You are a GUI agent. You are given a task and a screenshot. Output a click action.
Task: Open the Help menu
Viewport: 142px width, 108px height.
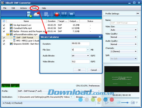[44, 8]
